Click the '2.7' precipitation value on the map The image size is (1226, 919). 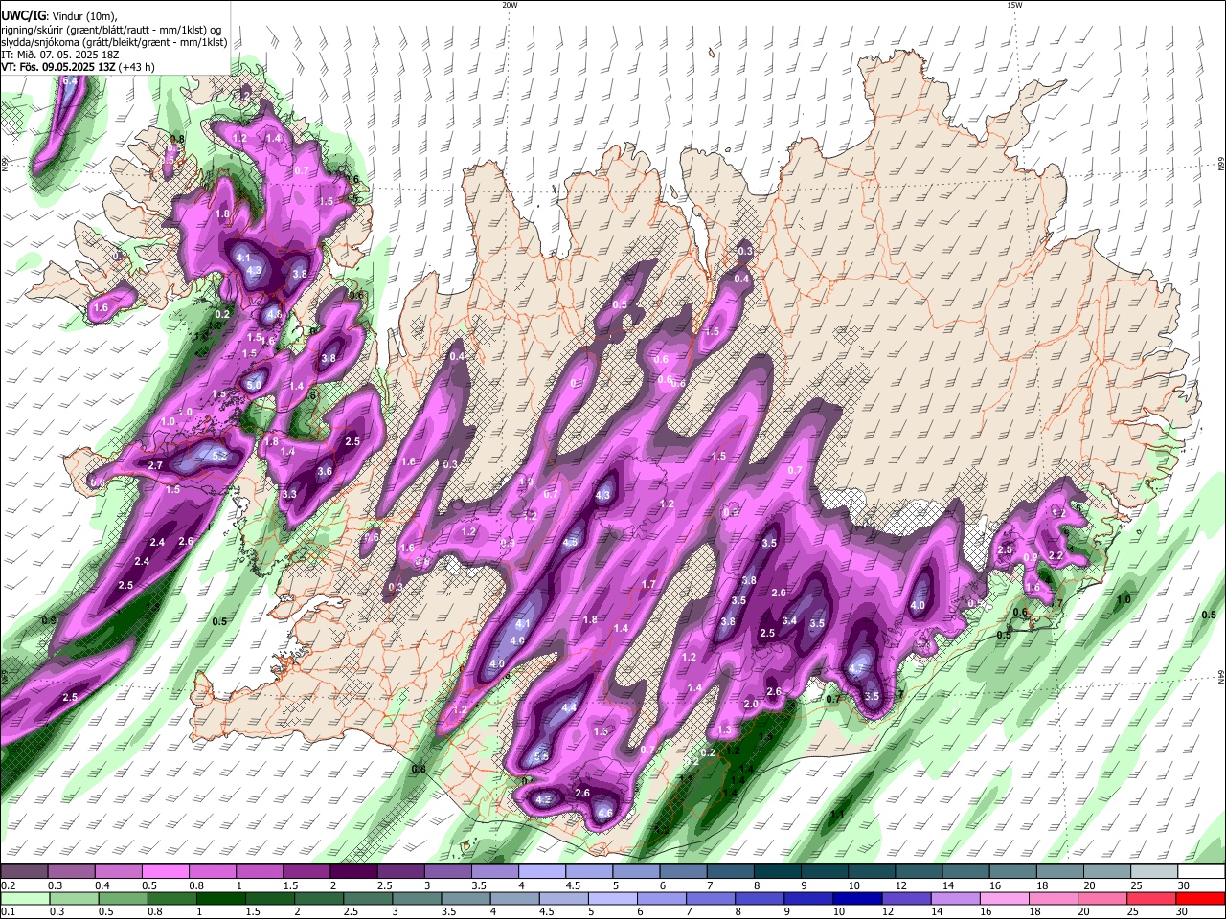[156, 465]
